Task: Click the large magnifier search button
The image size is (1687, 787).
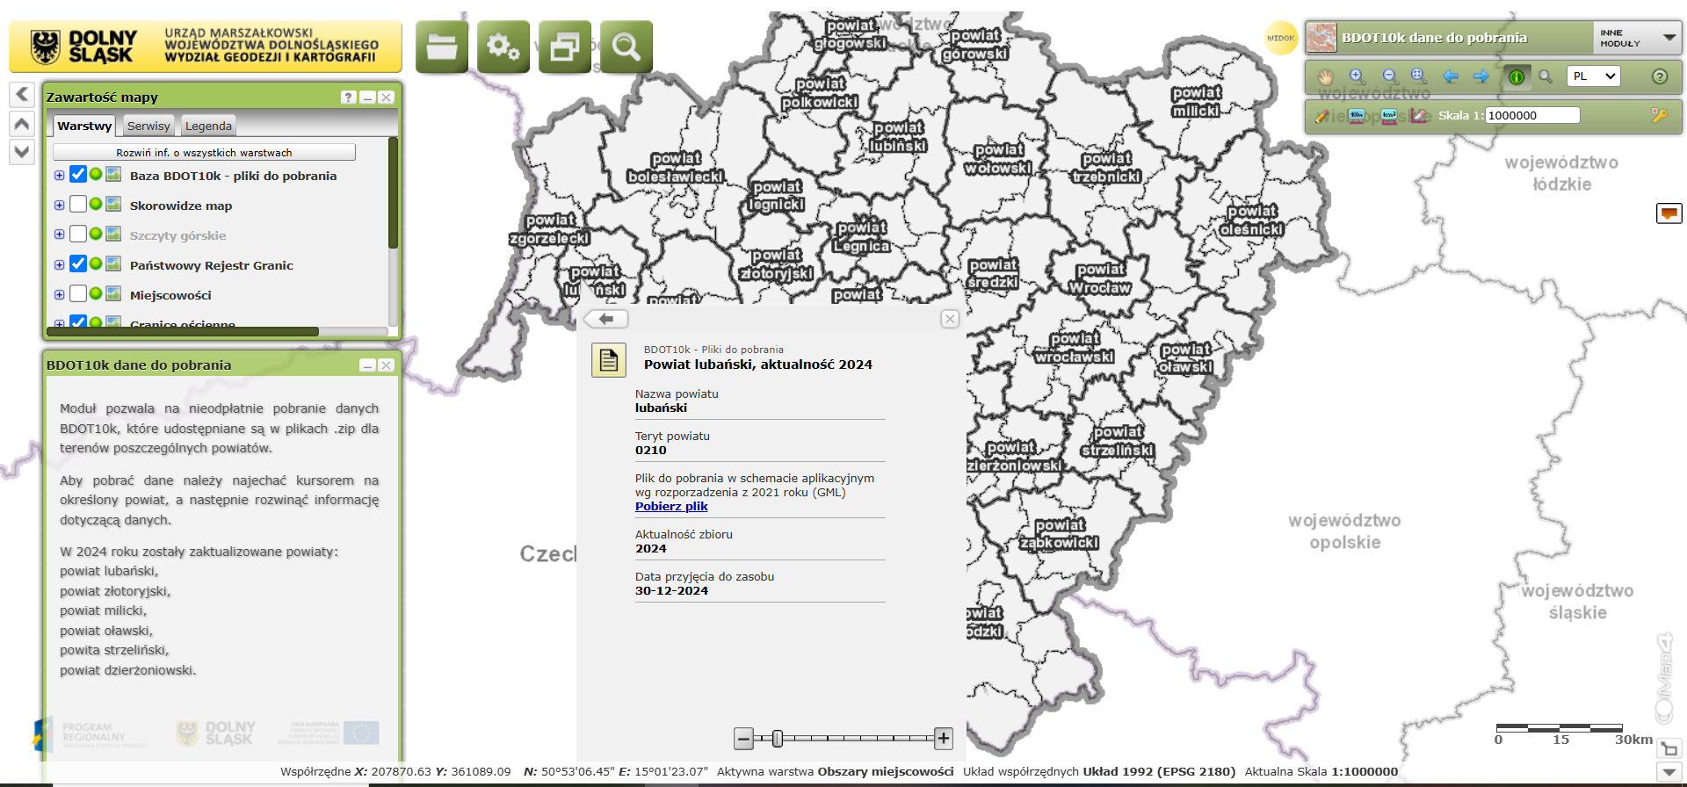Action: [x=626, y=47]
